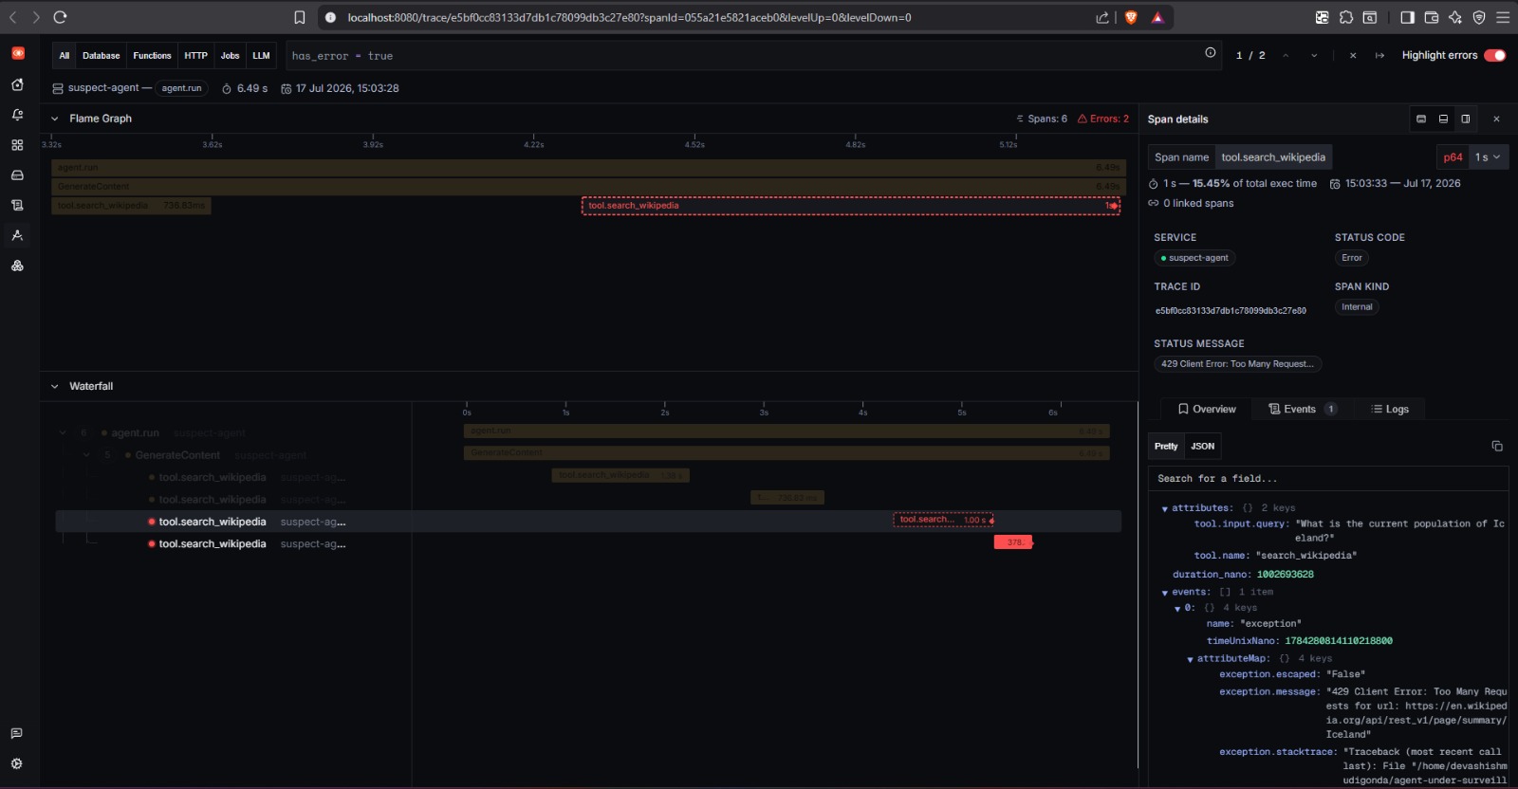Click the arrow-to-right collapse icon
Image resolution: width=1518 pixels, height=789 pixels.
click(1379, 55)
